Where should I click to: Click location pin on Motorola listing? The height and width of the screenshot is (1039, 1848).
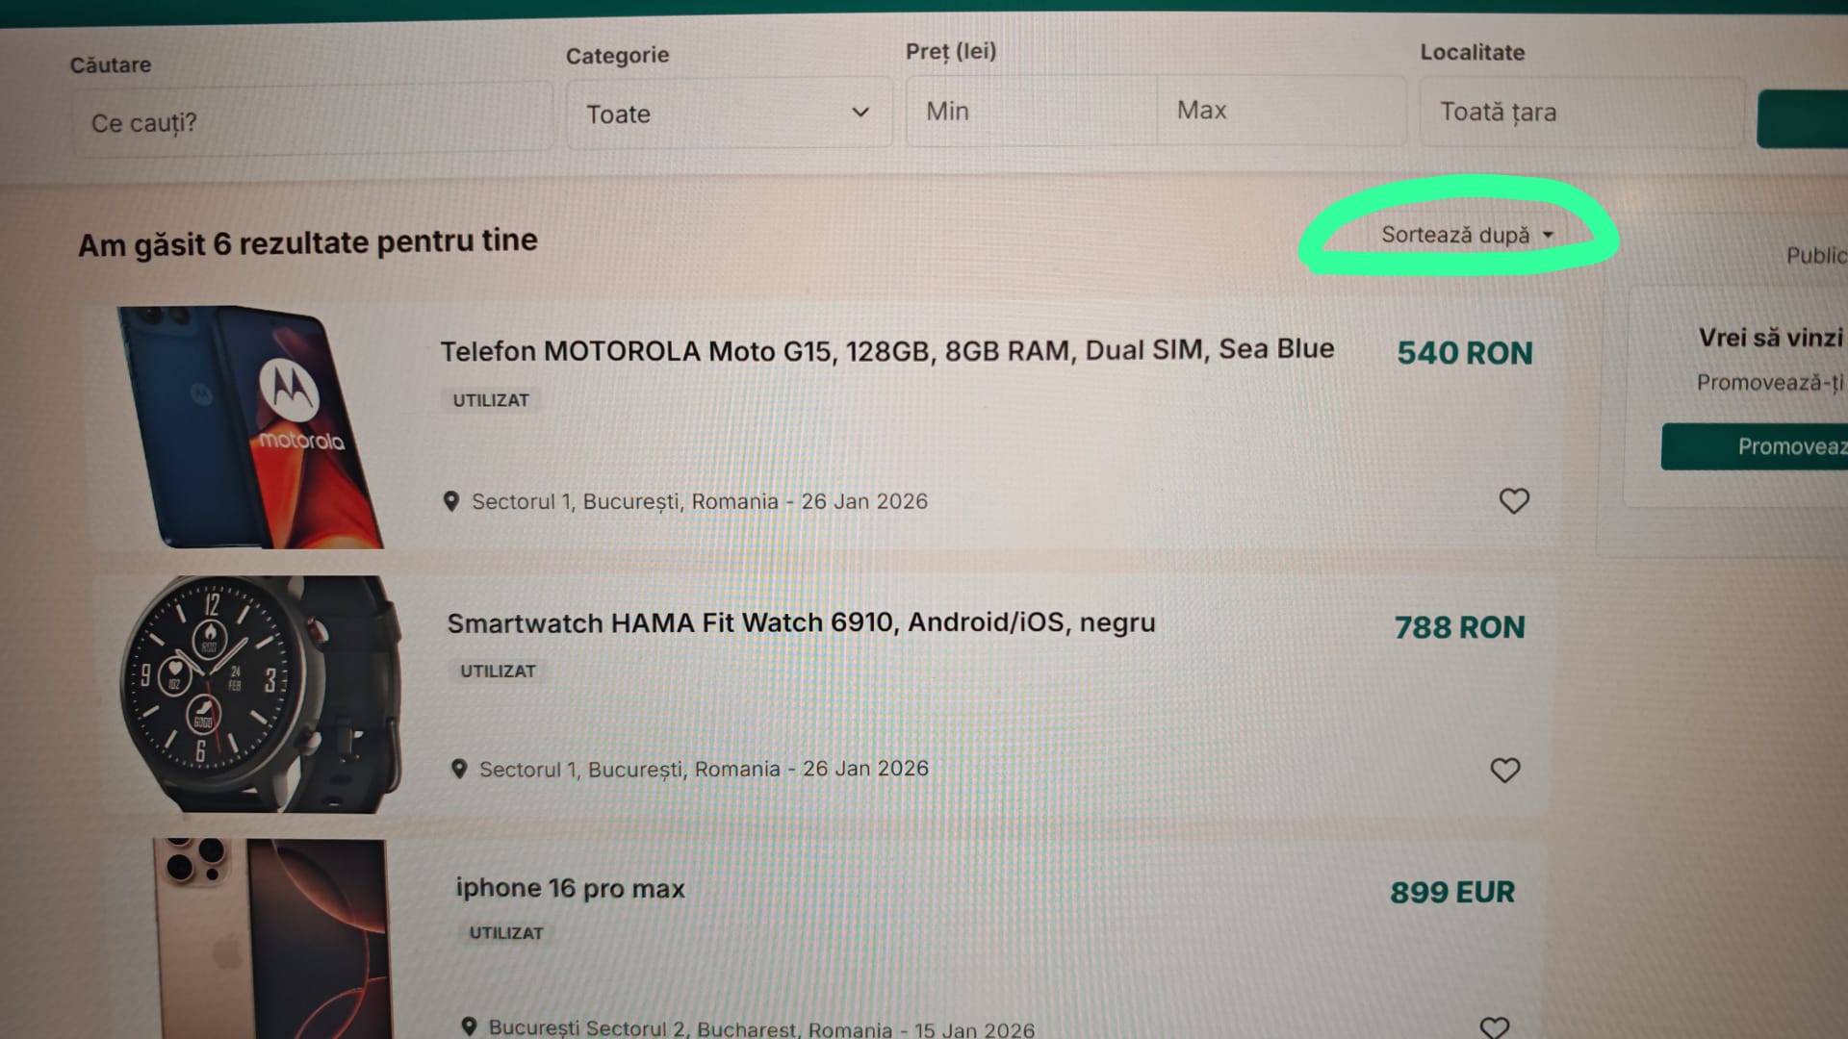coord(450,501)
